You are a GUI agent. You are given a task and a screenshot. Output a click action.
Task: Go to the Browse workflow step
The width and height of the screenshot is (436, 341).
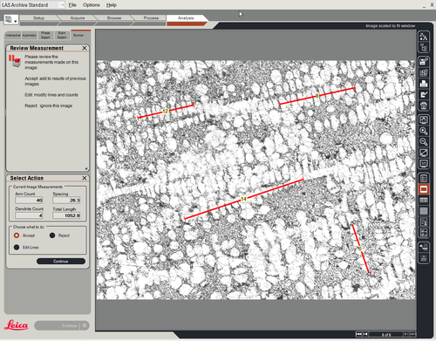click(114, 18)
